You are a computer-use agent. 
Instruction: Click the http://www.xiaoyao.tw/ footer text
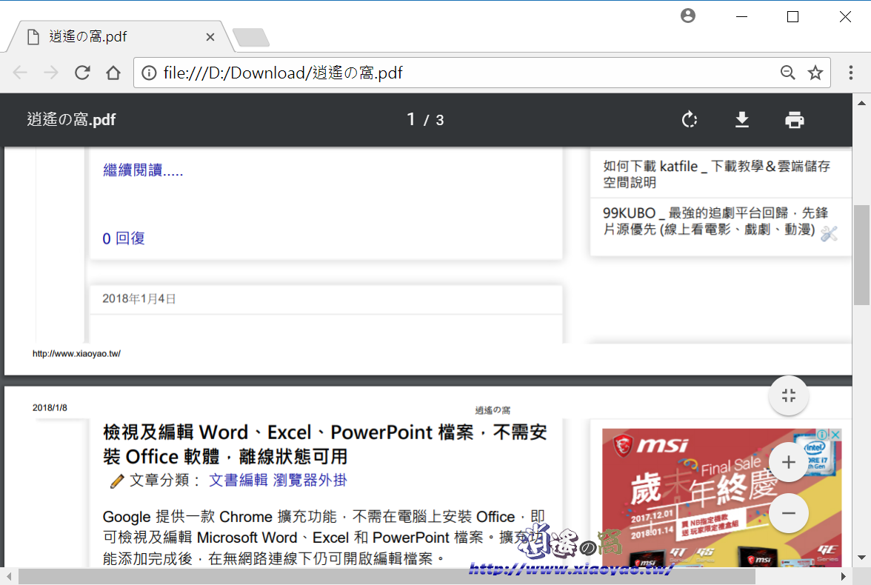77,353
